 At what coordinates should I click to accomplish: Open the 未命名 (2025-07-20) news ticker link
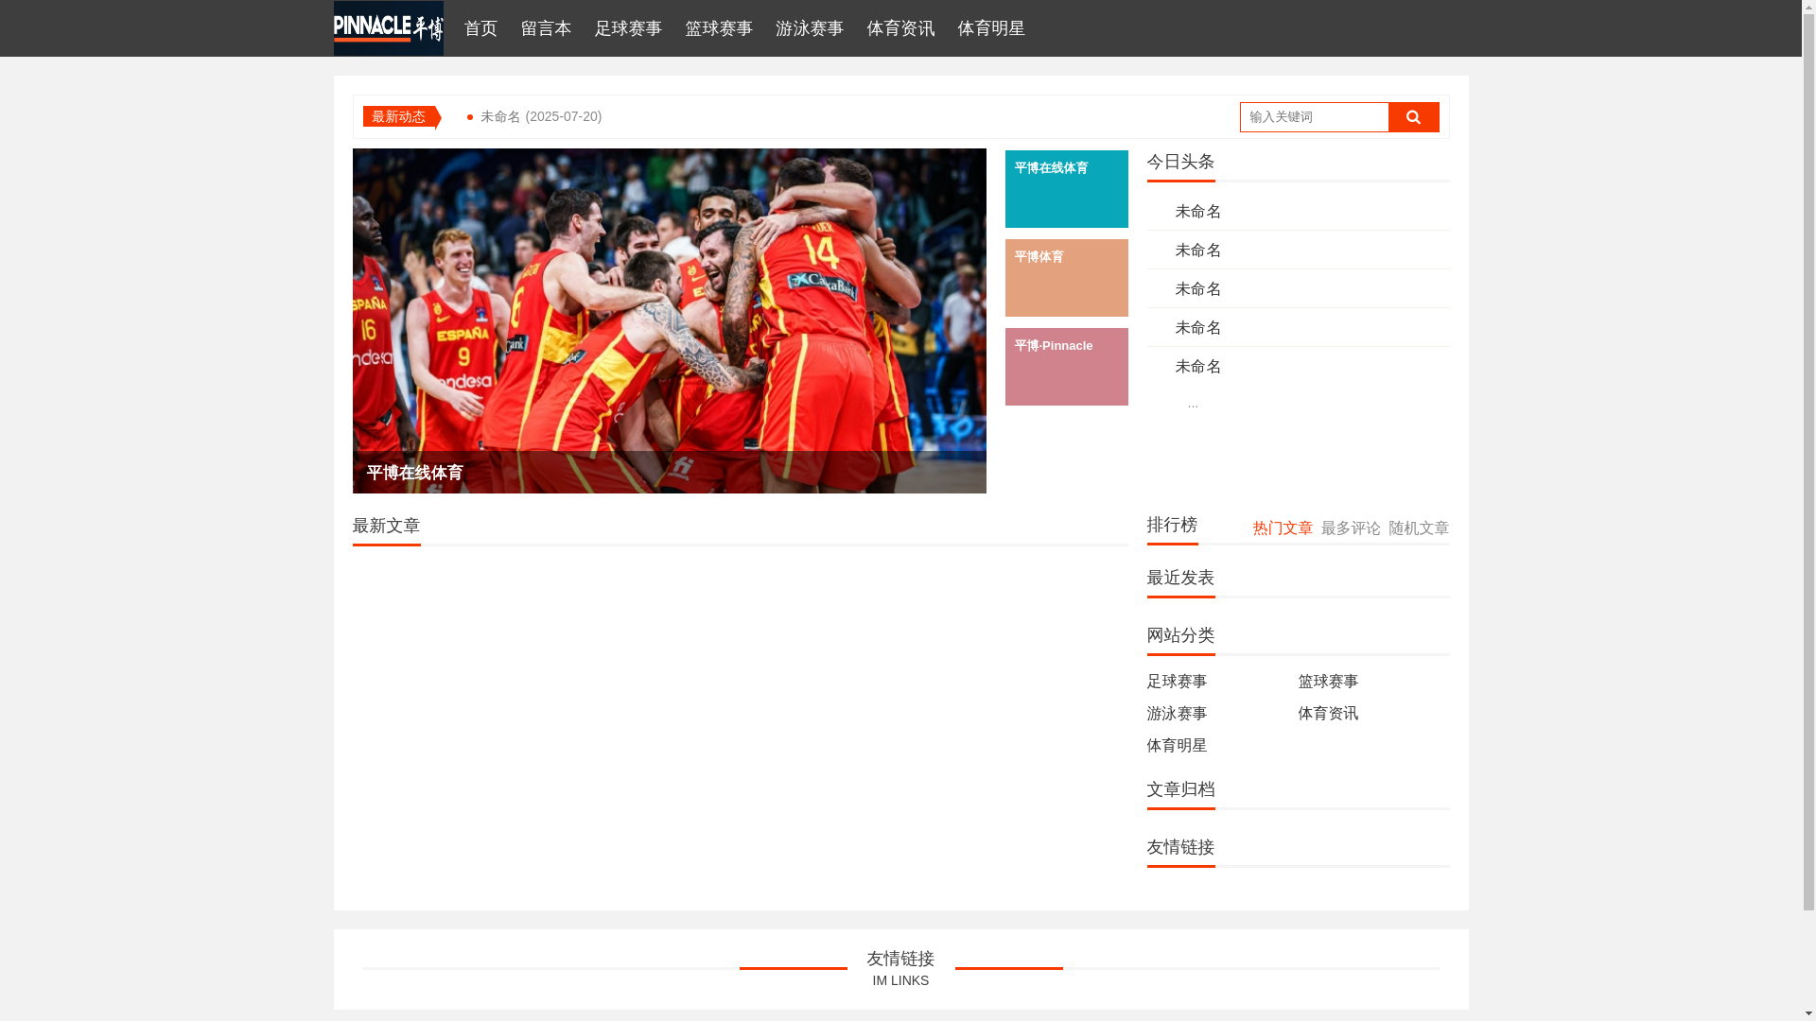coord(541,116)
